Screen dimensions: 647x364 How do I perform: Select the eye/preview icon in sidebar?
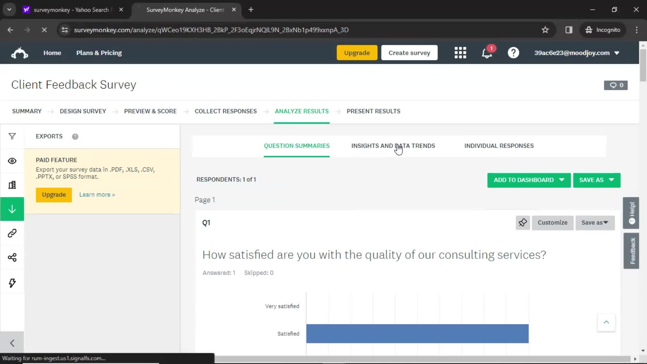click(x=12, y=161)
